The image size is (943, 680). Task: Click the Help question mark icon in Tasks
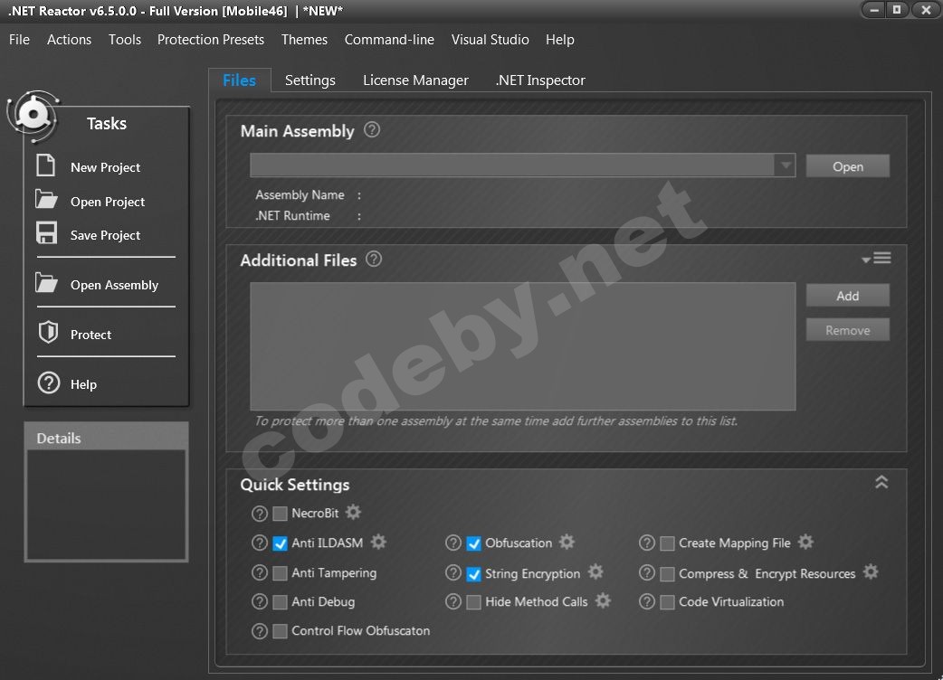tap(49, 382)
